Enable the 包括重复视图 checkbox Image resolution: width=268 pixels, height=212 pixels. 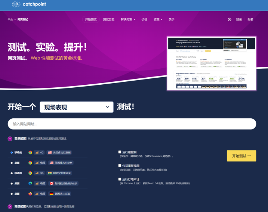[120, 166]
